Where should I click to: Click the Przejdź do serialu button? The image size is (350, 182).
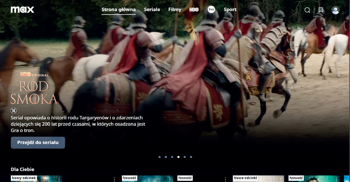click(38, 143)
